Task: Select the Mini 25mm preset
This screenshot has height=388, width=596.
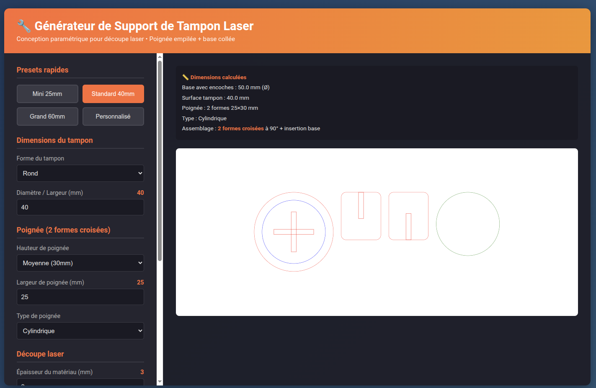Action: point(47,94)
